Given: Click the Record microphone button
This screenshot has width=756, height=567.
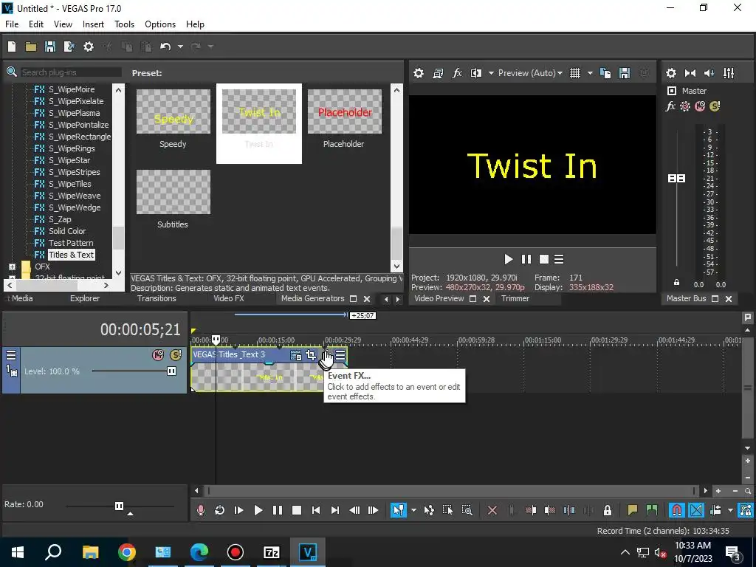Looking at the screenshot, I should [201, 510].
